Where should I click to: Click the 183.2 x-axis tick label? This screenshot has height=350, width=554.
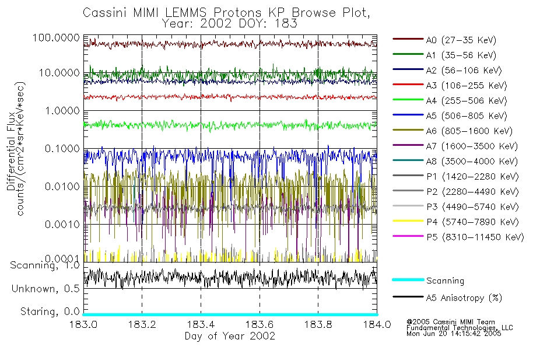pyautogui.click(x=142, y=324)
